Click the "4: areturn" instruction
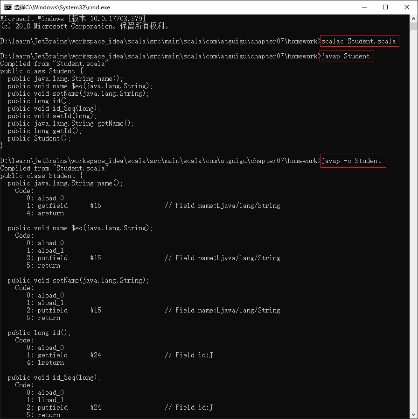 (x=45, y=213)
